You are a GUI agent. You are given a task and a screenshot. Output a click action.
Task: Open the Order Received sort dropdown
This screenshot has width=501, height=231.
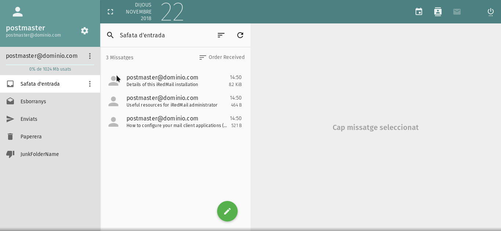click(x=222, y=57)
